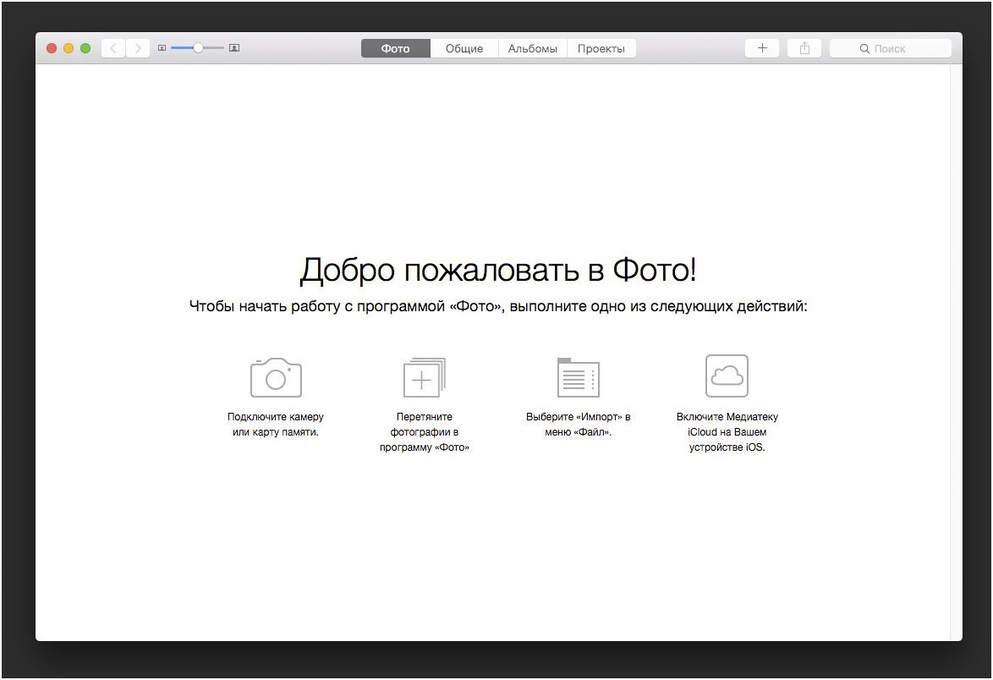Click the iCloud cloud icon for Медиатека iCloud

(726, 375)
